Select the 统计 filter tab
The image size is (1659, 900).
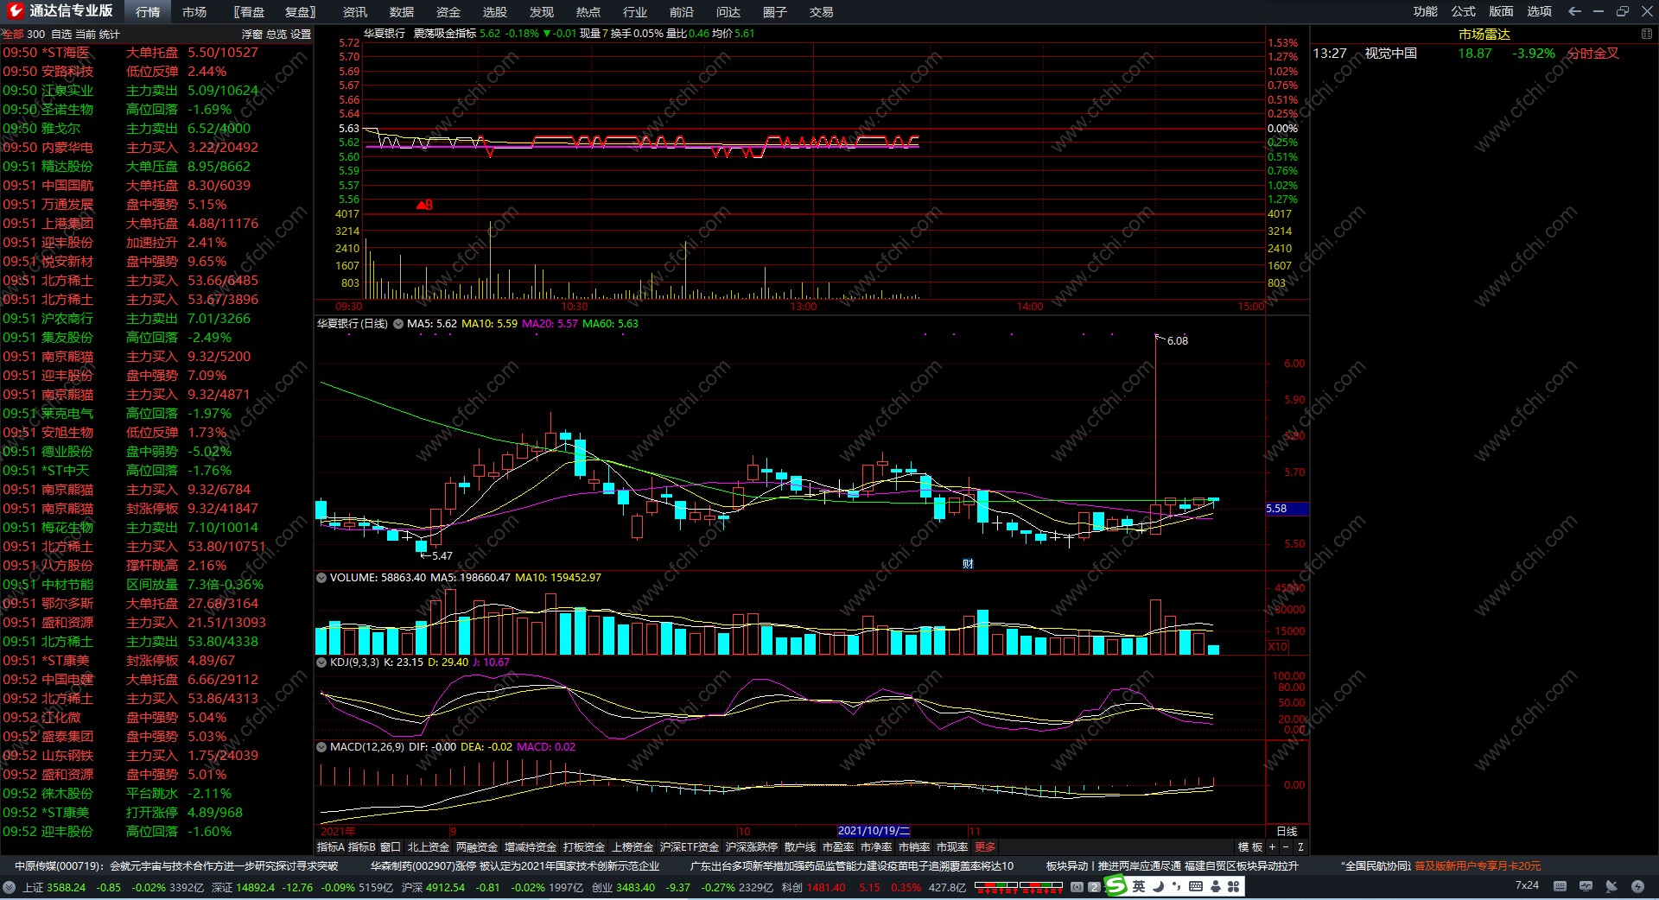pos(110,35)
